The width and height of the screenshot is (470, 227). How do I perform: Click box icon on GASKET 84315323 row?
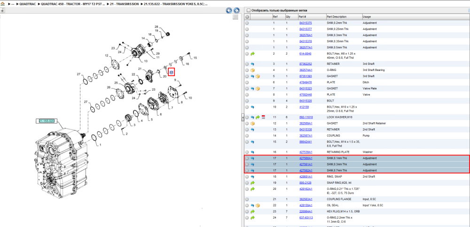tap(258, 89)
